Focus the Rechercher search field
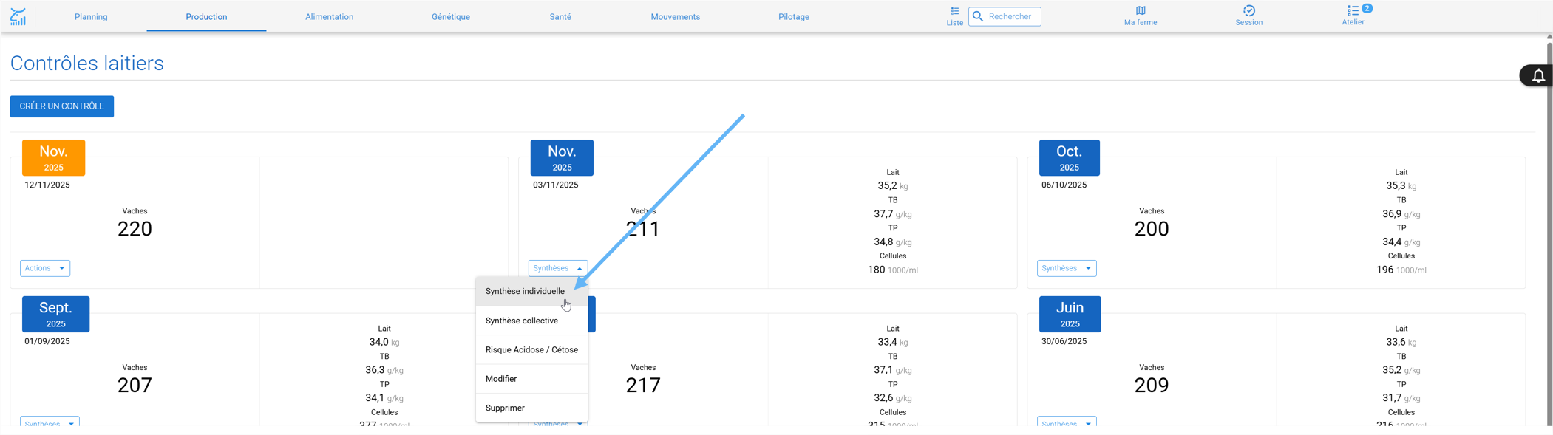 pos(1005,16)
